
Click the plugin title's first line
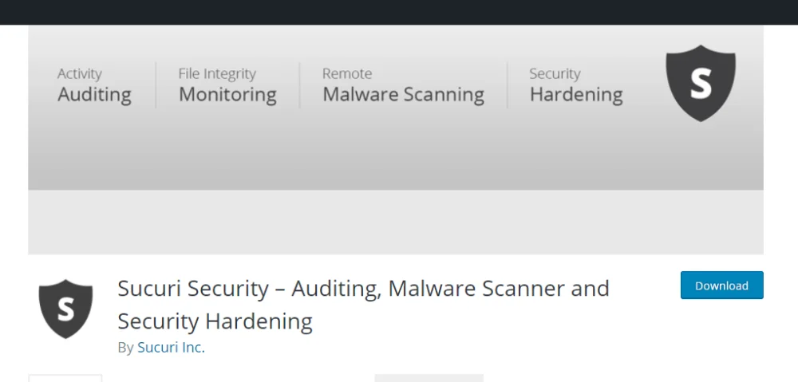coord(363,288)
